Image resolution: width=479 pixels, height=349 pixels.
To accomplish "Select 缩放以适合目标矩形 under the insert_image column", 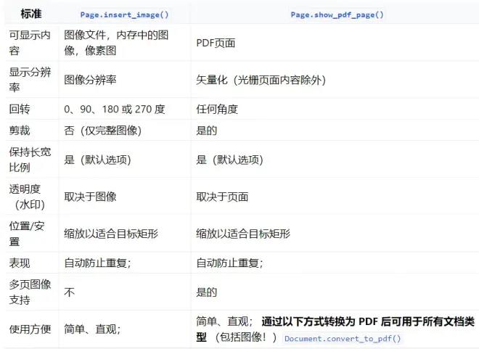I will pyautogui.click(x=111, y=234).
